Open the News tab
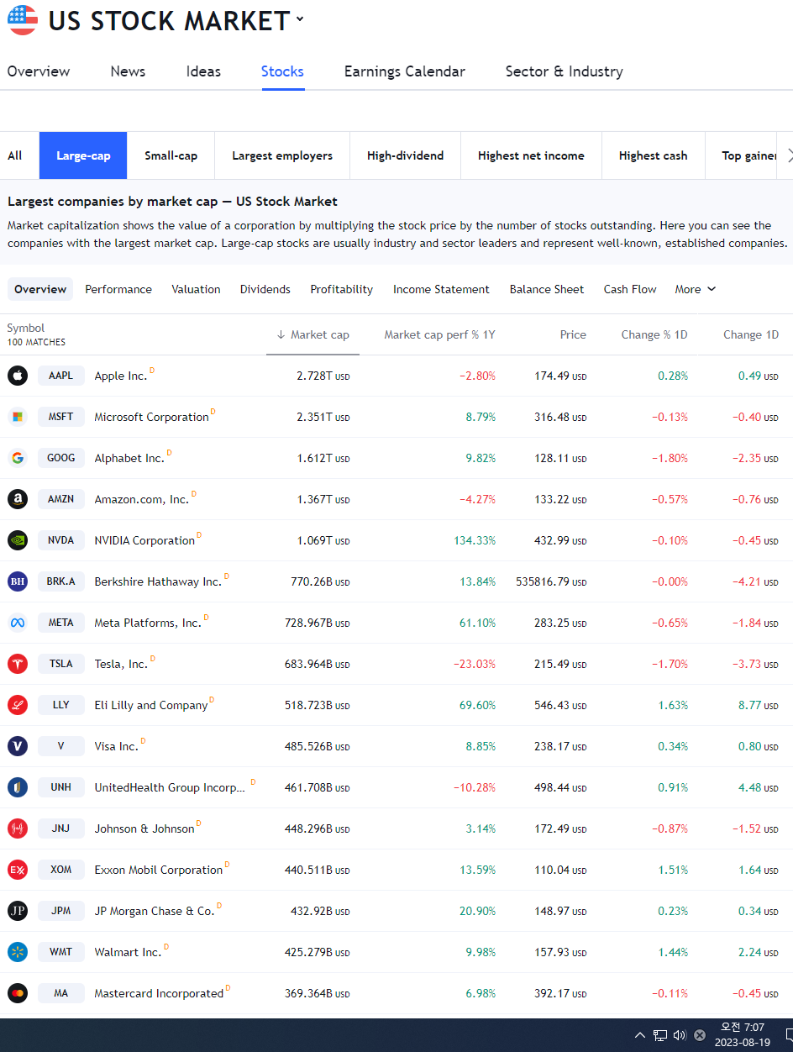The image size is (793, 1052). (x=128, y=71)
